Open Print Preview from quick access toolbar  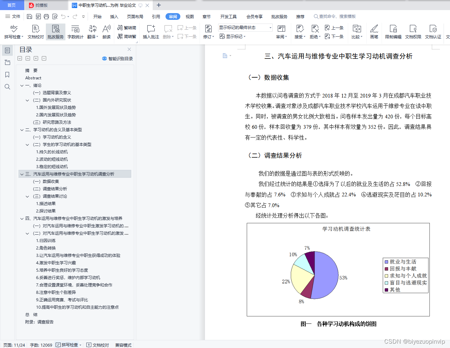click(x=55, y=16)
